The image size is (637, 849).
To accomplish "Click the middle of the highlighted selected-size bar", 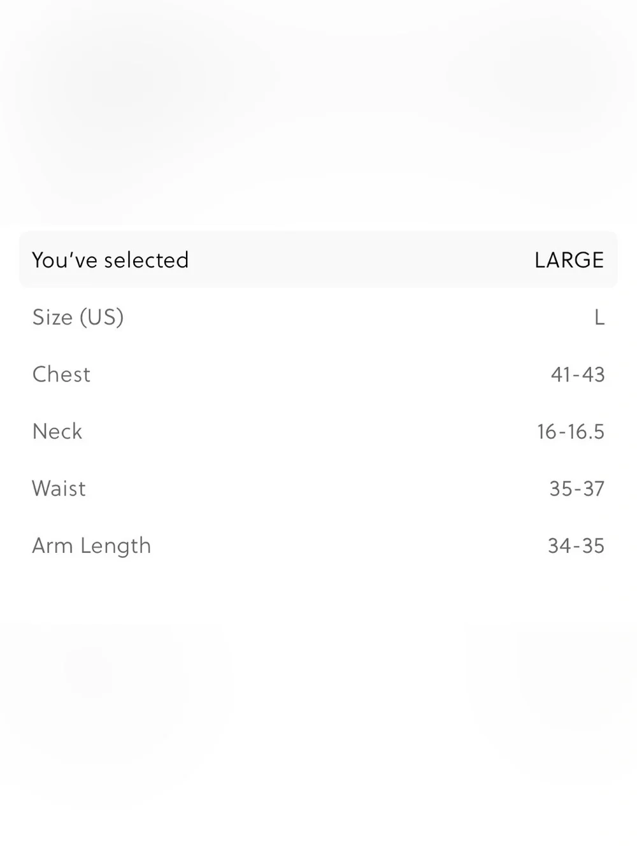I will (x=318, y=259).
